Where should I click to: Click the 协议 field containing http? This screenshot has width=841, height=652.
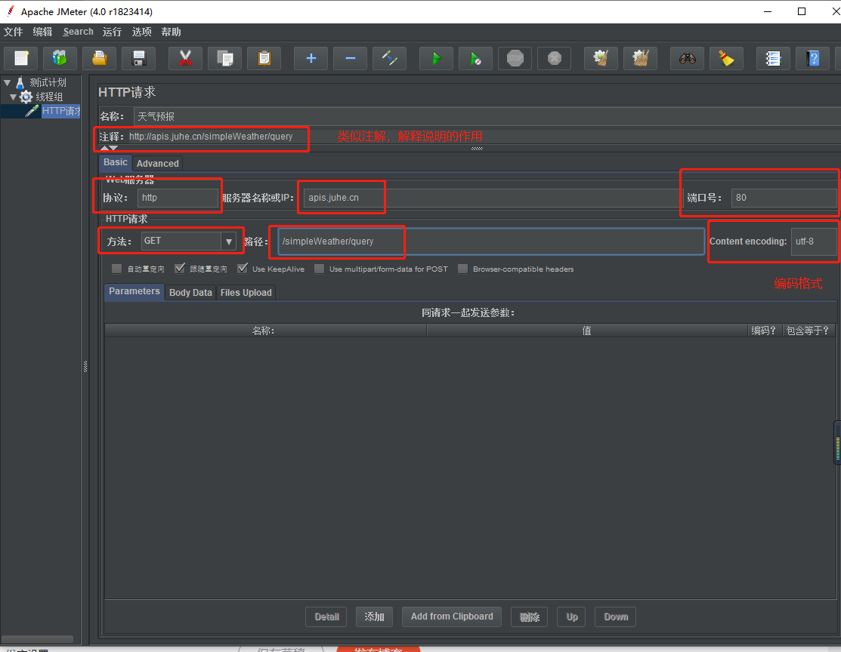(x=178, y=198)
